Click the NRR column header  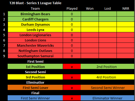126,9
